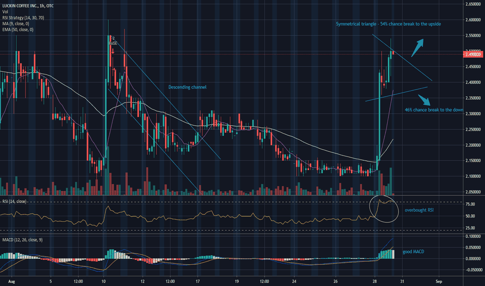Click the MACD (12, 26, close, 9) pane legend
Viewport: 485px width, 286px height.
coord(22,240)
